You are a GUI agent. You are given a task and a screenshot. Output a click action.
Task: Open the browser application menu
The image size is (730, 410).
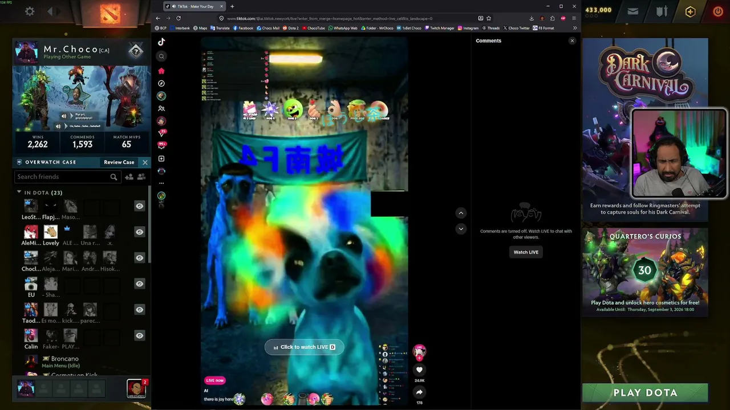pos(574,18)
